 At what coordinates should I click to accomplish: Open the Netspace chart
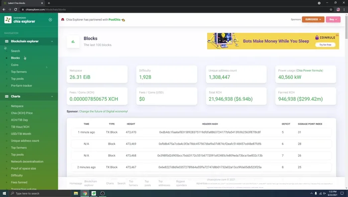pyautogui.click(x=17, y=106)
